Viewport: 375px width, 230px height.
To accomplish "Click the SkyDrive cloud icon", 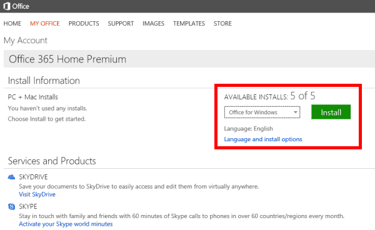I will [11, 177].
